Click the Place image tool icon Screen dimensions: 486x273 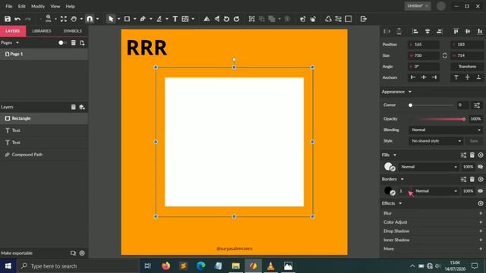pos(185,19)
